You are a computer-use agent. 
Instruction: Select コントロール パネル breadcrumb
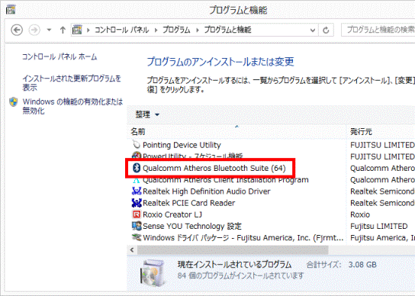[x=122, y=30]
